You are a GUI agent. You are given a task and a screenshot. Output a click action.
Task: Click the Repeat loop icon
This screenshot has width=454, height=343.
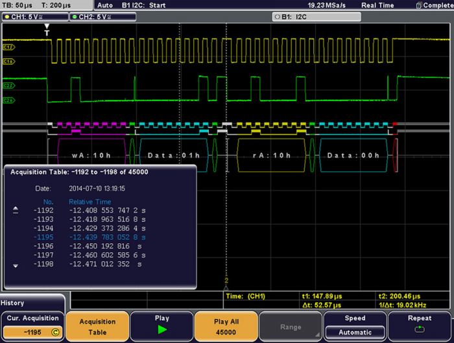(420, 330)
